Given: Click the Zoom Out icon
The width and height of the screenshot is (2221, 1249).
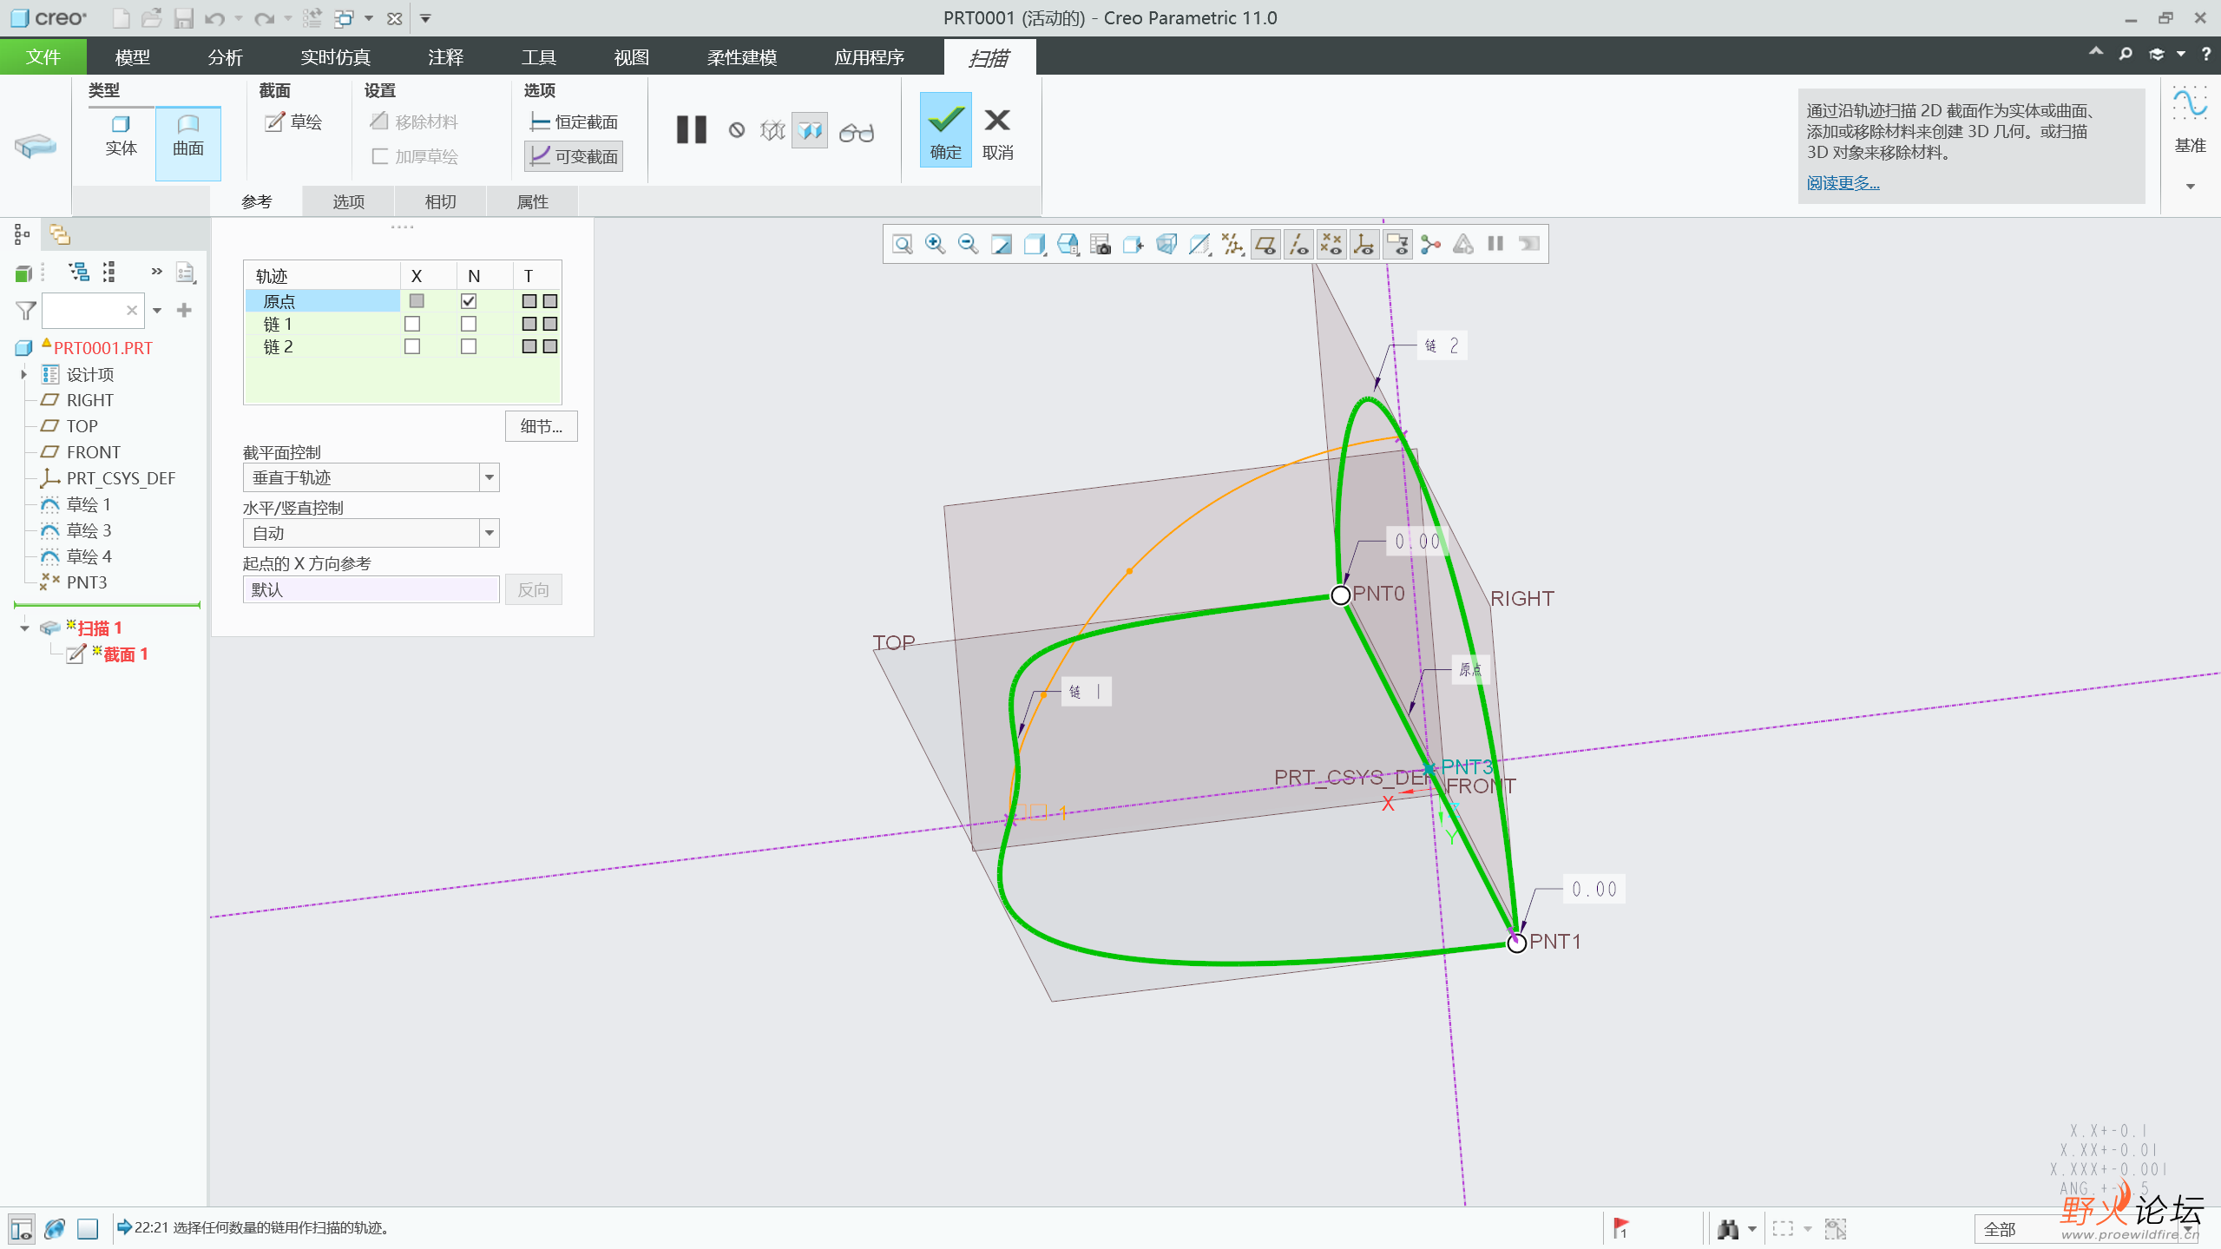Looking at the screenshot, I should [968, 244].
